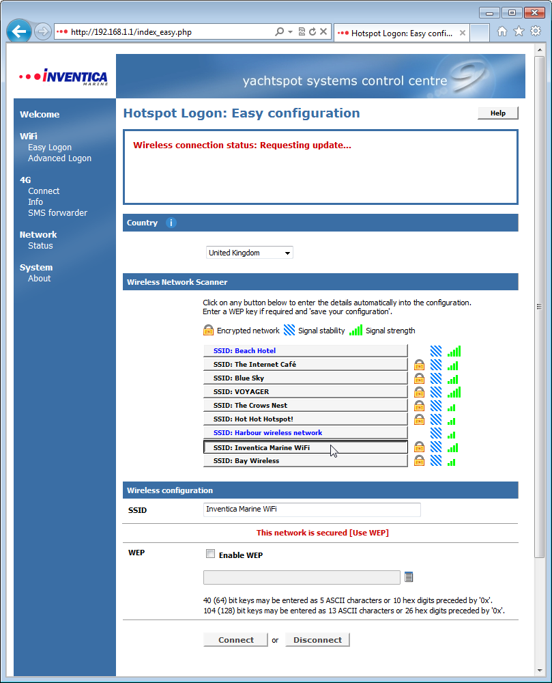Click the WiFi sidebar heading
Image resolution: width=552 pixels, height=683 pixels.
coord(28,137)
